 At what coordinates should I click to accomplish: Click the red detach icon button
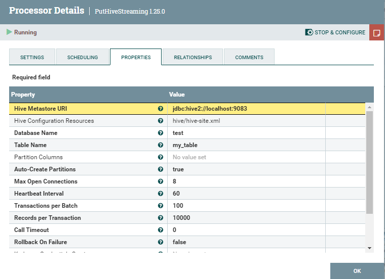[x=377, y=32]
